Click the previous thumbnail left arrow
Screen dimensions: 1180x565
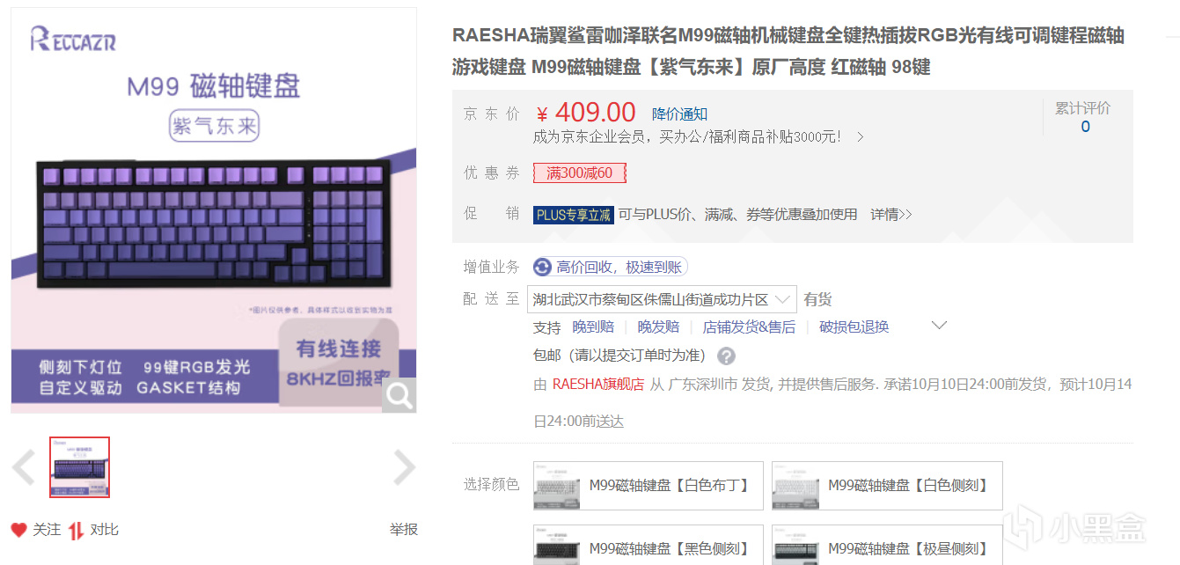click(x=24, y=467)
